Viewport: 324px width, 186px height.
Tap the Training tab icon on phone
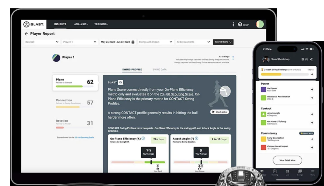[275, 171]
